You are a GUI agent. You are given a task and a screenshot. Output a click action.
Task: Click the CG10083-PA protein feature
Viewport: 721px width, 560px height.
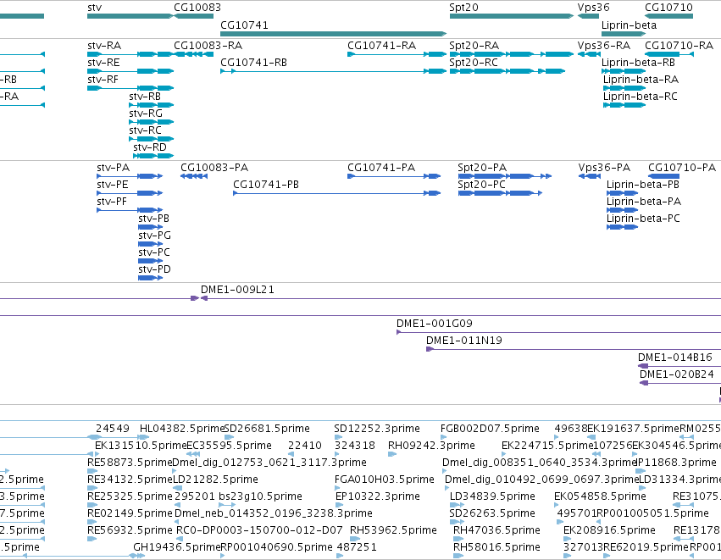pyautogui.click(x=193, y=176)
